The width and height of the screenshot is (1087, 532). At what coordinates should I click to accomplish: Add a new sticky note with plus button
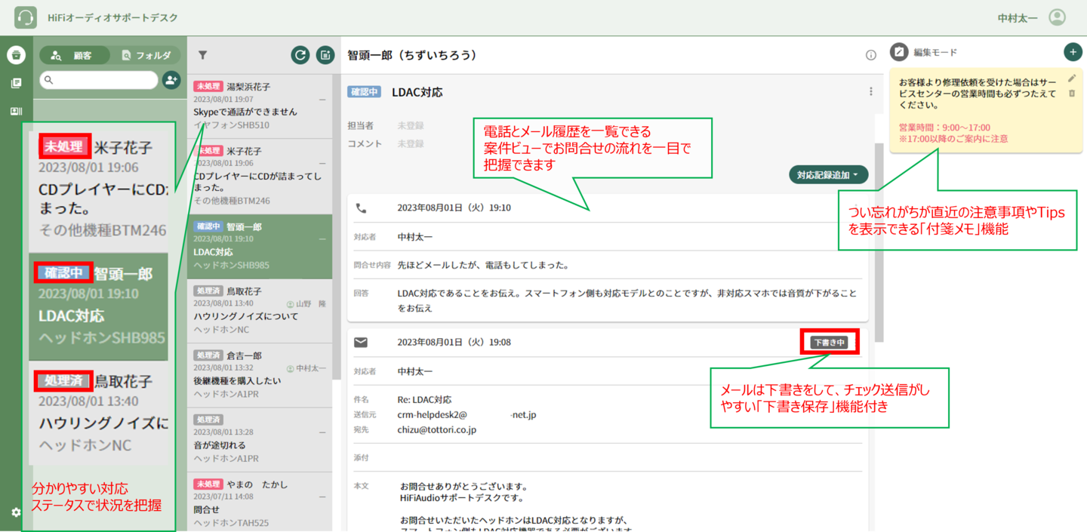click(x=1072, y=52)
